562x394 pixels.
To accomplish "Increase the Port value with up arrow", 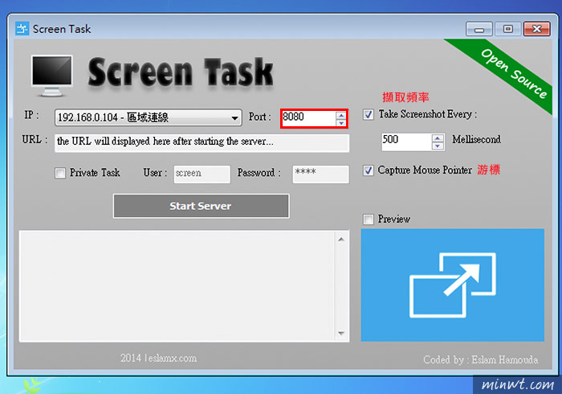I will [x=341, y=115].
